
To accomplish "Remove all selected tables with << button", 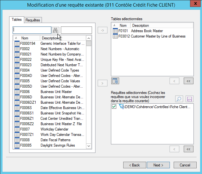I will click(x=188, y=81).
